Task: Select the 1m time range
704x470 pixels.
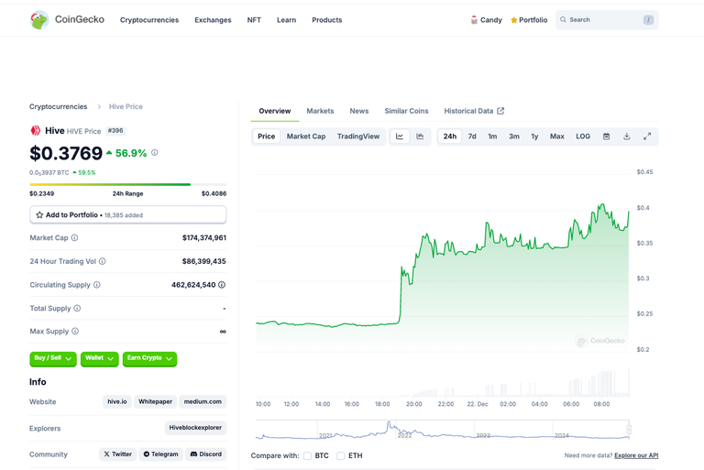Action: 492,137
